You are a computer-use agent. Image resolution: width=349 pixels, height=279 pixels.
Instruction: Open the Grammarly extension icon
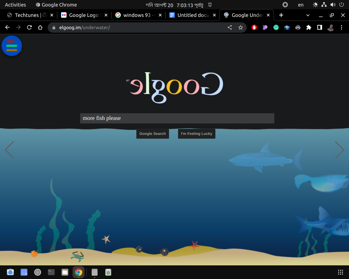[x=276, y=27]
